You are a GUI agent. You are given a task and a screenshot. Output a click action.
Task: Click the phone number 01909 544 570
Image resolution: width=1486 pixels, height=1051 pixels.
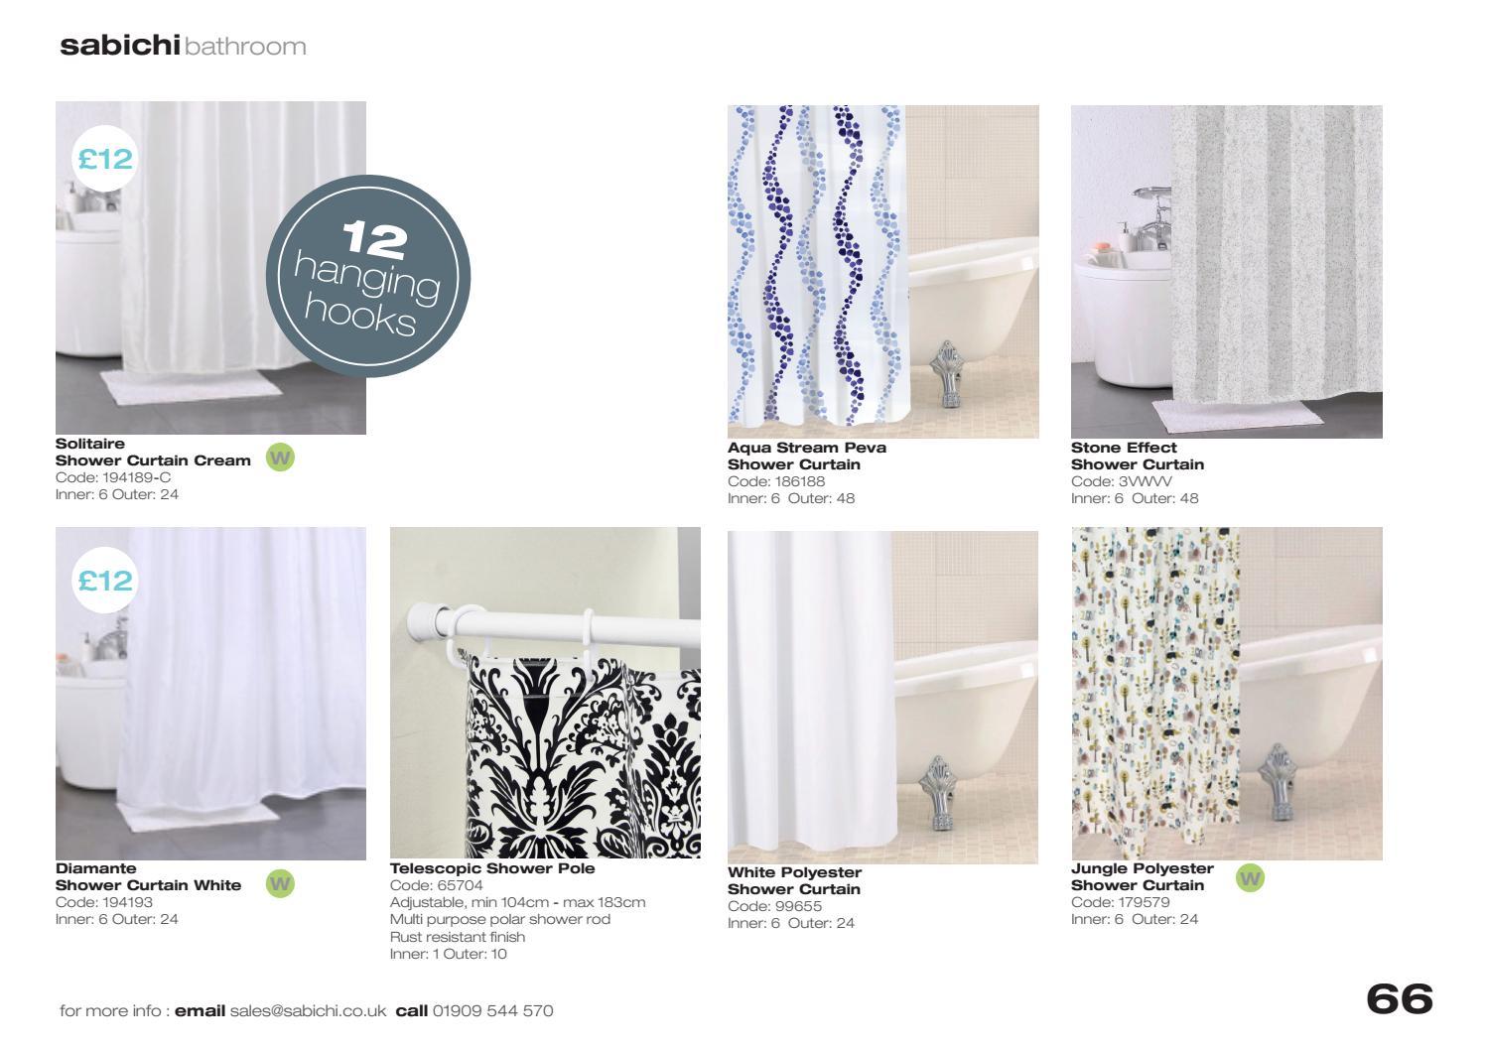coord(493,1010)
